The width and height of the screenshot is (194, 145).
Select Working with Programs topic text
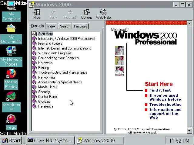coord(55,53)
